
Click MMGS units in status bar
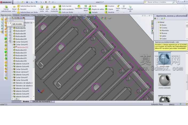(x=172, y=104)
